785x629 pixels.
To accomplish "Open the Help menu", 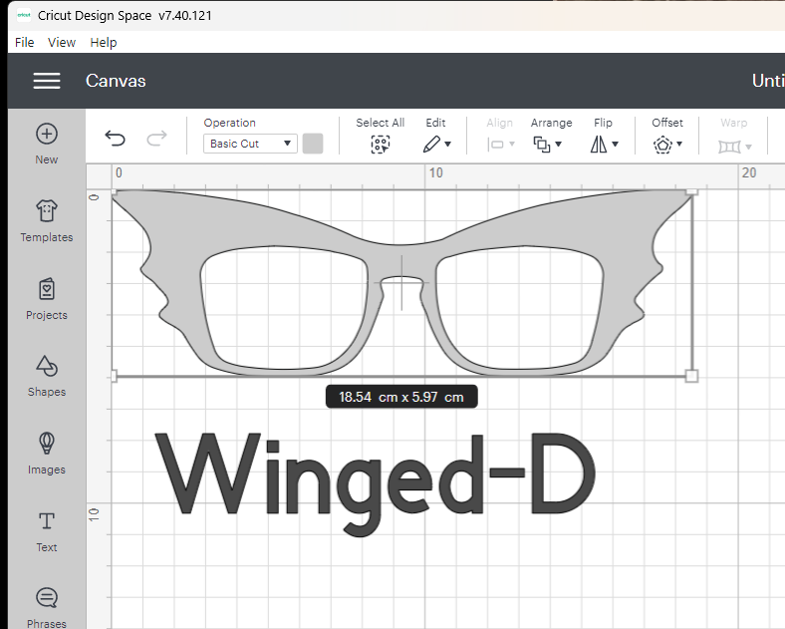I will click(x=104, y=42).
